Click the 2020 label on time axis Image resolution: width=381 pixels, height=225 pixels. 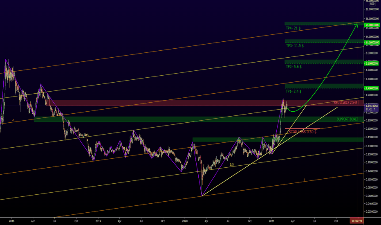[185, 221]
